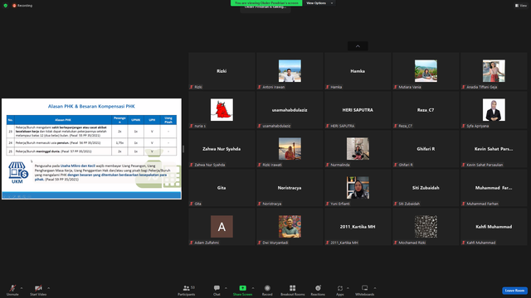The image size is (531, 298).
Task: Click the usamahabdulaziz participant tile
Action: coord(290,110)
